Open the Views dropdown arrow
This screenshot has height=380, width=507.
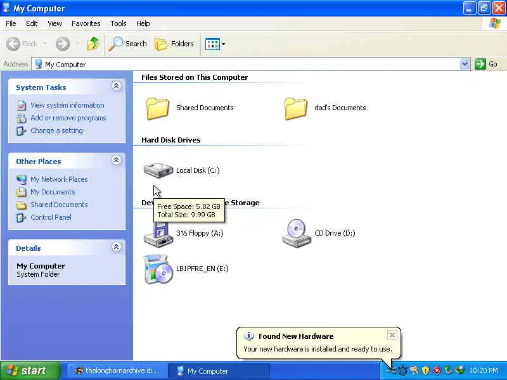[224, 44]
